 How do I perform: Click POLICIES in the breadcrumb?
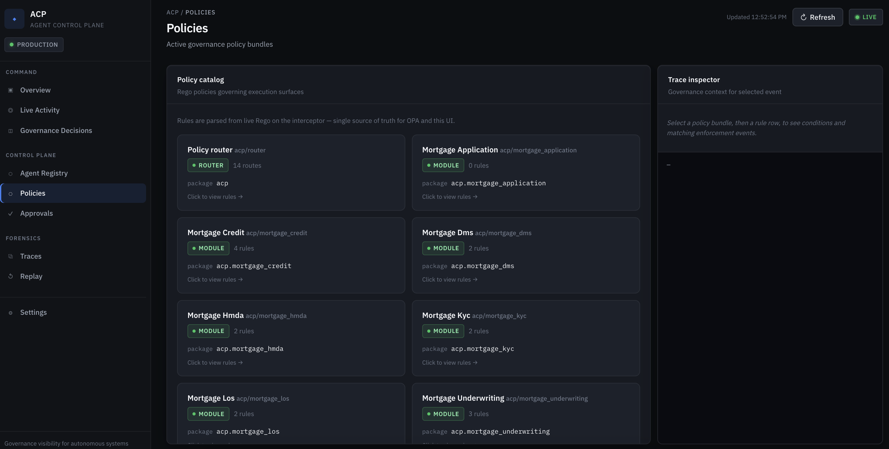tap(200, 13)
